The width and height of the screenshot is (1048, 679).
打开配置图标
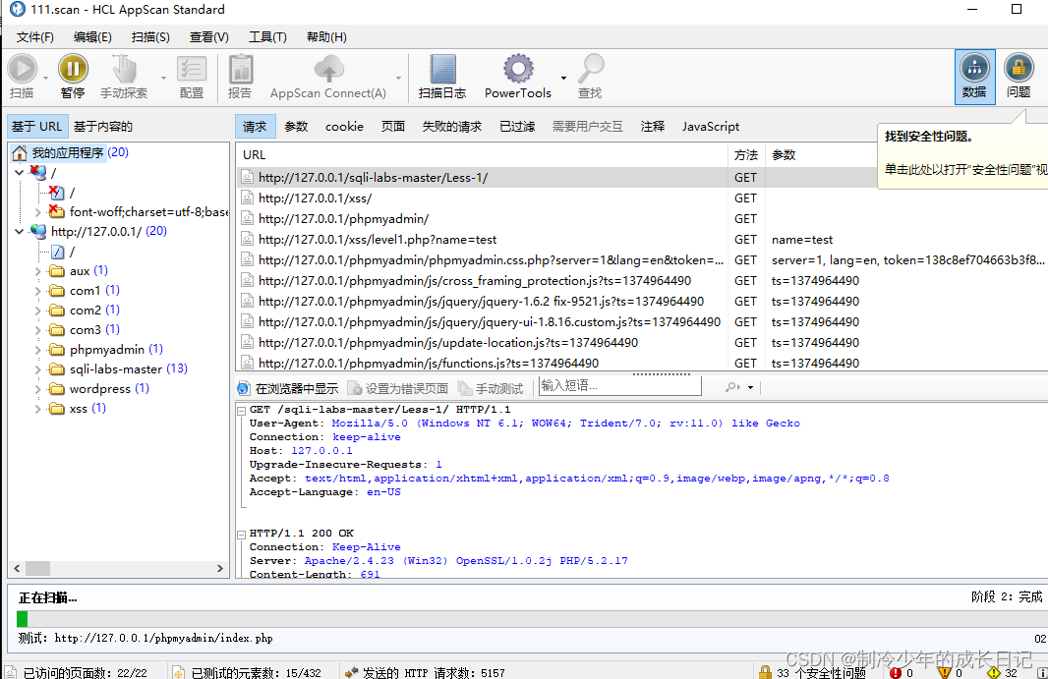tap(191, 69)
